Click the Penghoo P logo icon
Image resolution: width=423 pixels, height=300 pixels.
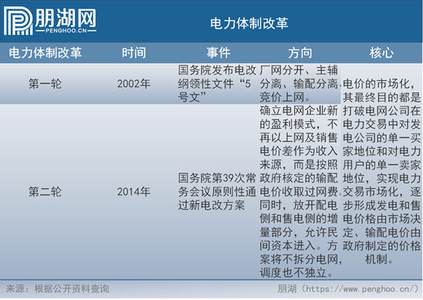point(18,21)
